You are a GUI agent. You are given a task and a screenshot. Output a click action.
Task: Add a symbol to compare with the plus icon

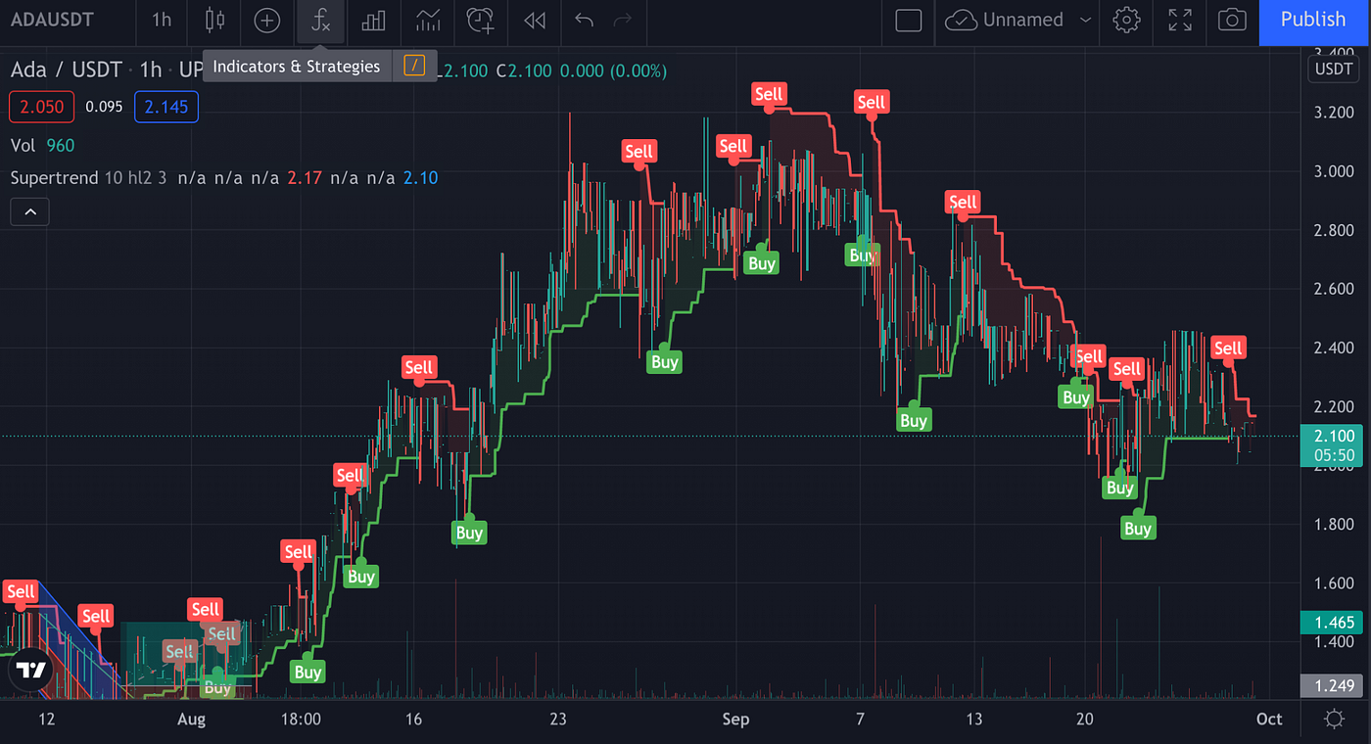point(266,21)
